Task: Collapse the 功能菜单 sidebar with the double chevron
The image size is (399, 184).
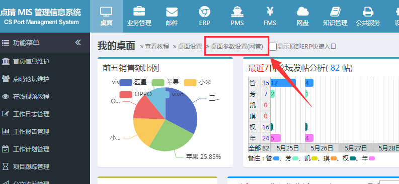Action: coord(78,43)
